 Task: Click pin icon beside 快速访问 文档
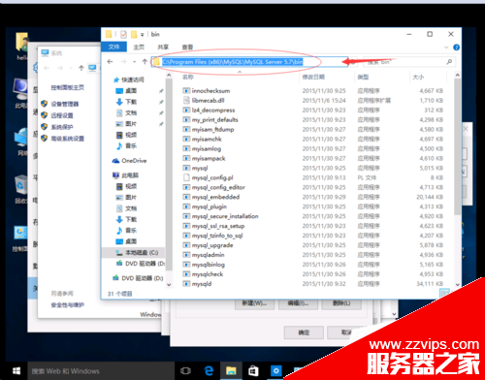coord(161,113)
